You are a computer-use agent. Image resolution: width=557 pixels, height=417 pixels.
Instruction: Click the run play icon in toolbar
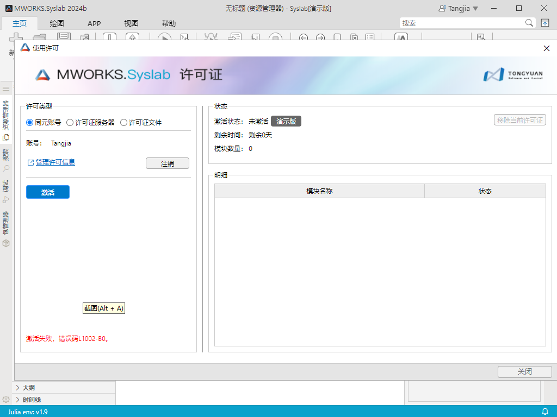tap(164, 37)
